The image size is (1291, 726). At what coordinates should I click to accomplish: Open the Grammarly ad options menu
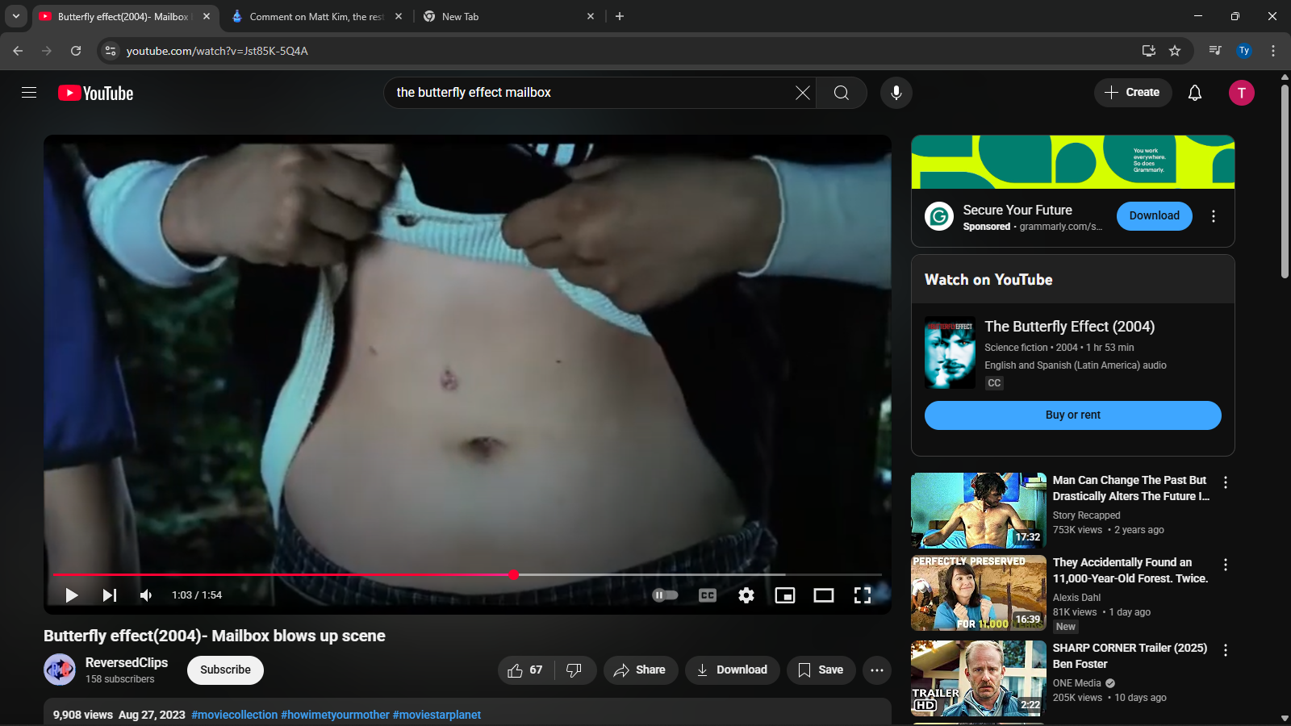click(1214, 216)
